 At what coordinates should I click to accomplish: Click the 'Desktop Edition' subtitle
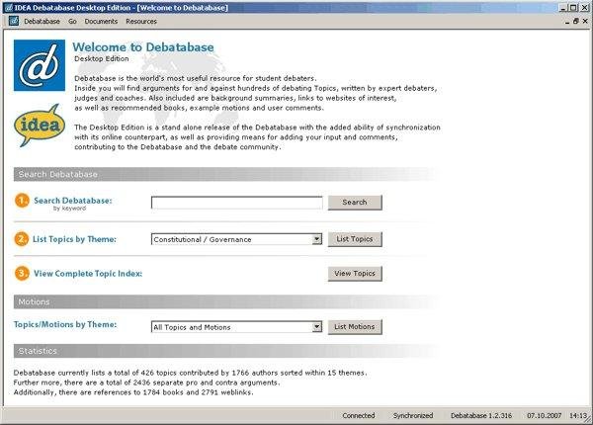coord(102,58)
